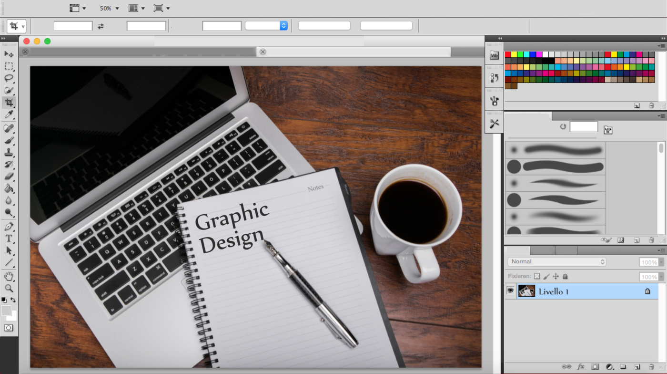Select the Type tool
This screenshot has width=667, height=374.
point(9,238)
